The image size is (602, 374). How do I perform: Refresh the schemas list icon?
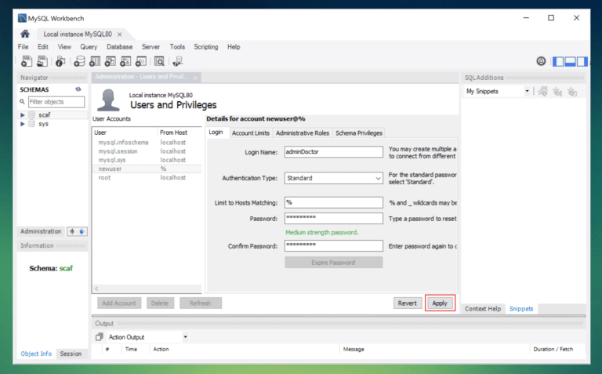pyautogui.click(x=78, y=89)
